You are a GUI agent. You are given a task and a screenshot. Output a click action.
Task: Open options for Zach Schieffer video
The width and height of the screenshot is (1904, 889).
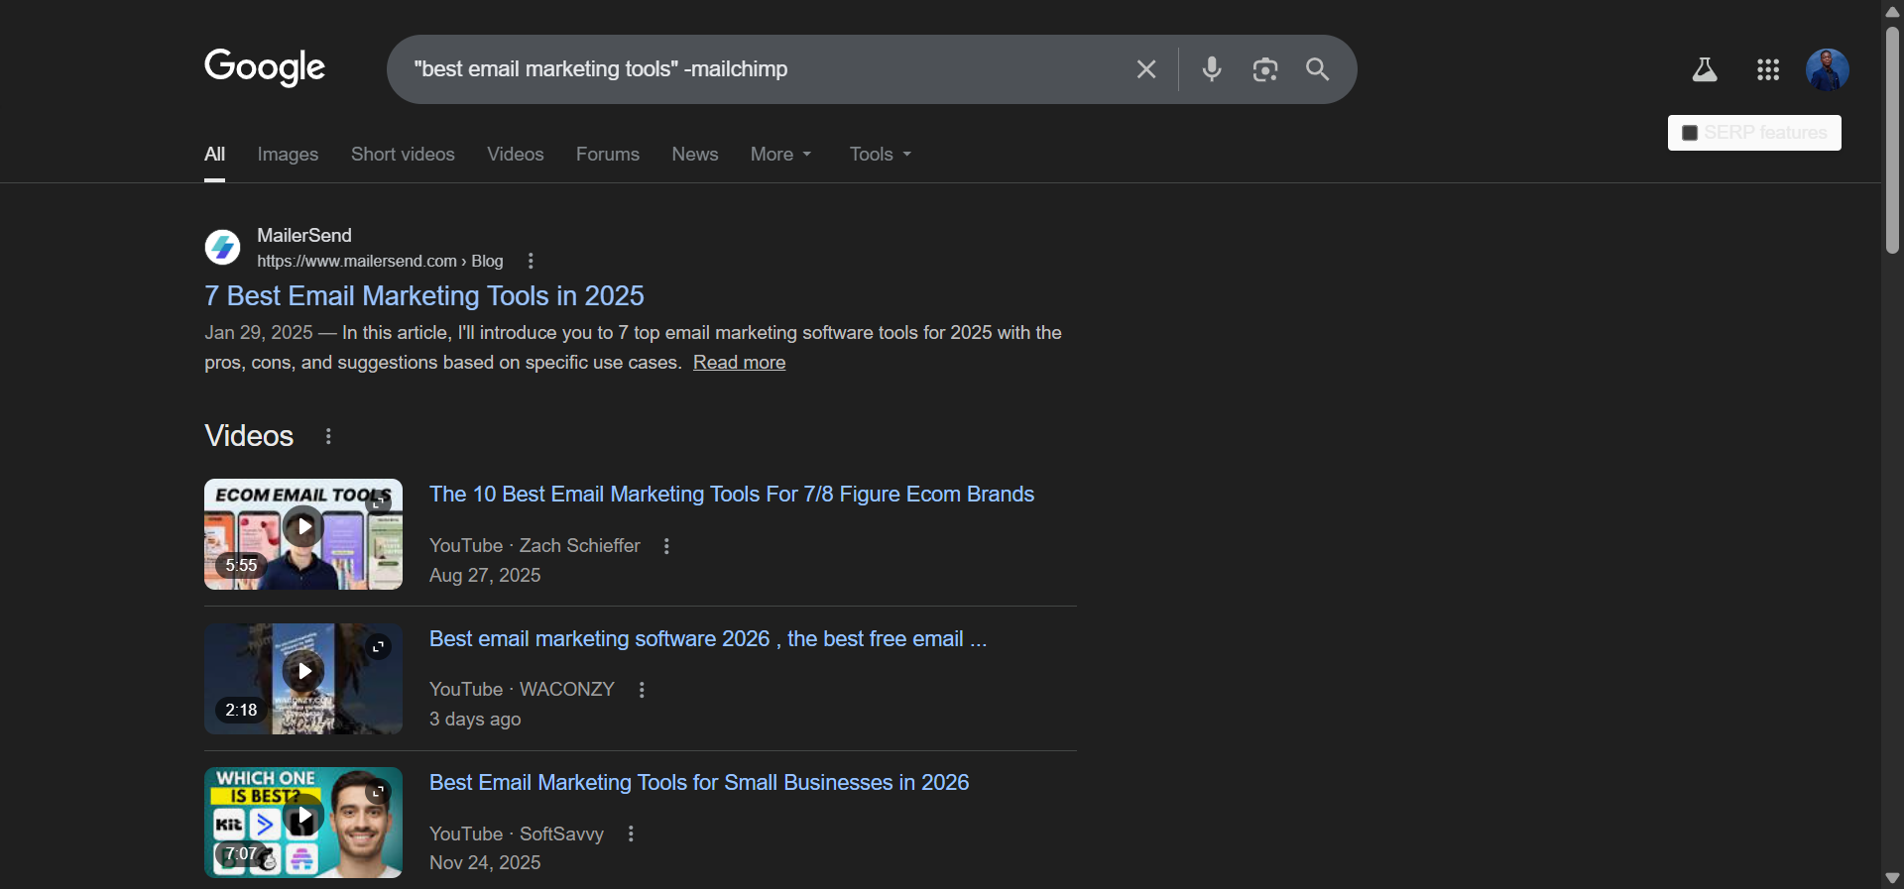pyautogui.click(x=666, y=546)
